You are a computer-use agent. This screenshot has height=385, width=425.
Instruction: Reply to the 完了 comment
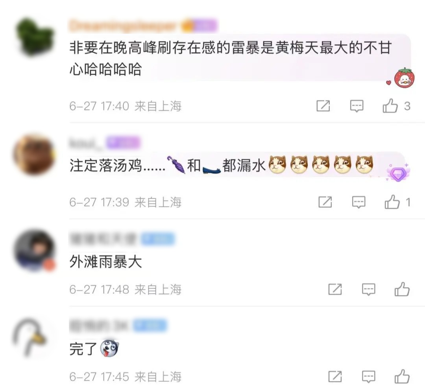[x=369, y=377]
